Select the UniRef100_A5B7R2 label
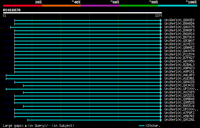The image size is (200, 128). coord(179,116)
